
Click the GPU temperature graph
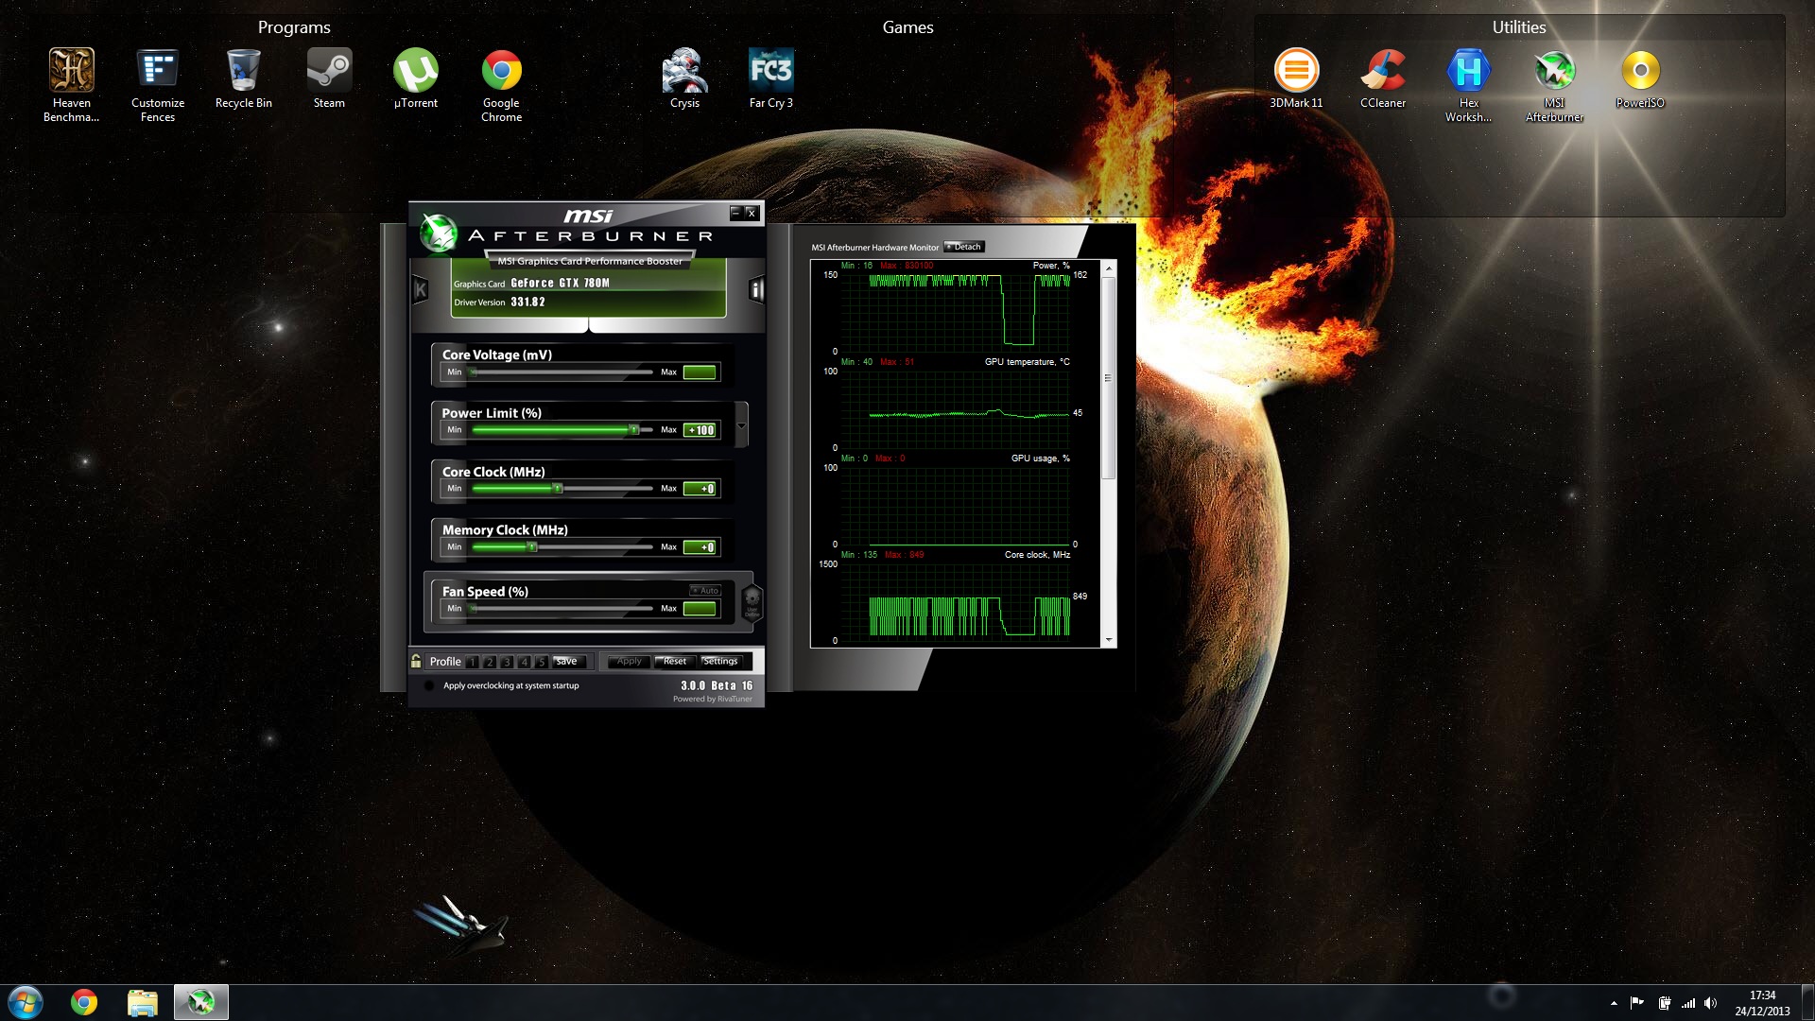point(956,409)
